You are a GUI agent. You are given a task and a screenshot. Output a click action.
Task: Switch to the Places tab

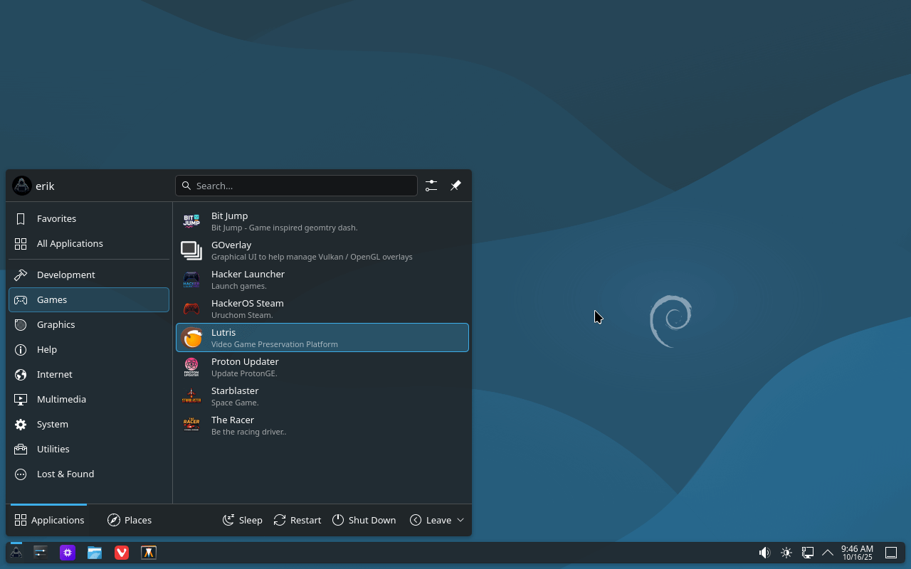130,520
